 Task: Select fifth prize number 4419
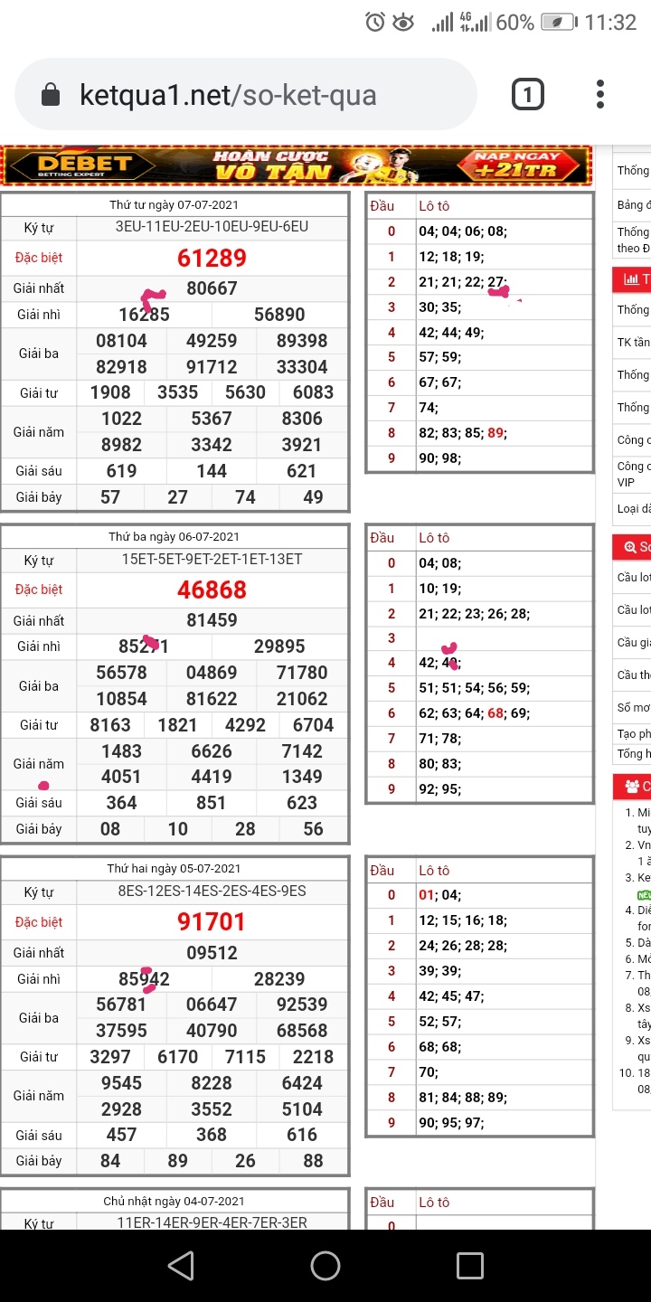[x=212, y=777]
